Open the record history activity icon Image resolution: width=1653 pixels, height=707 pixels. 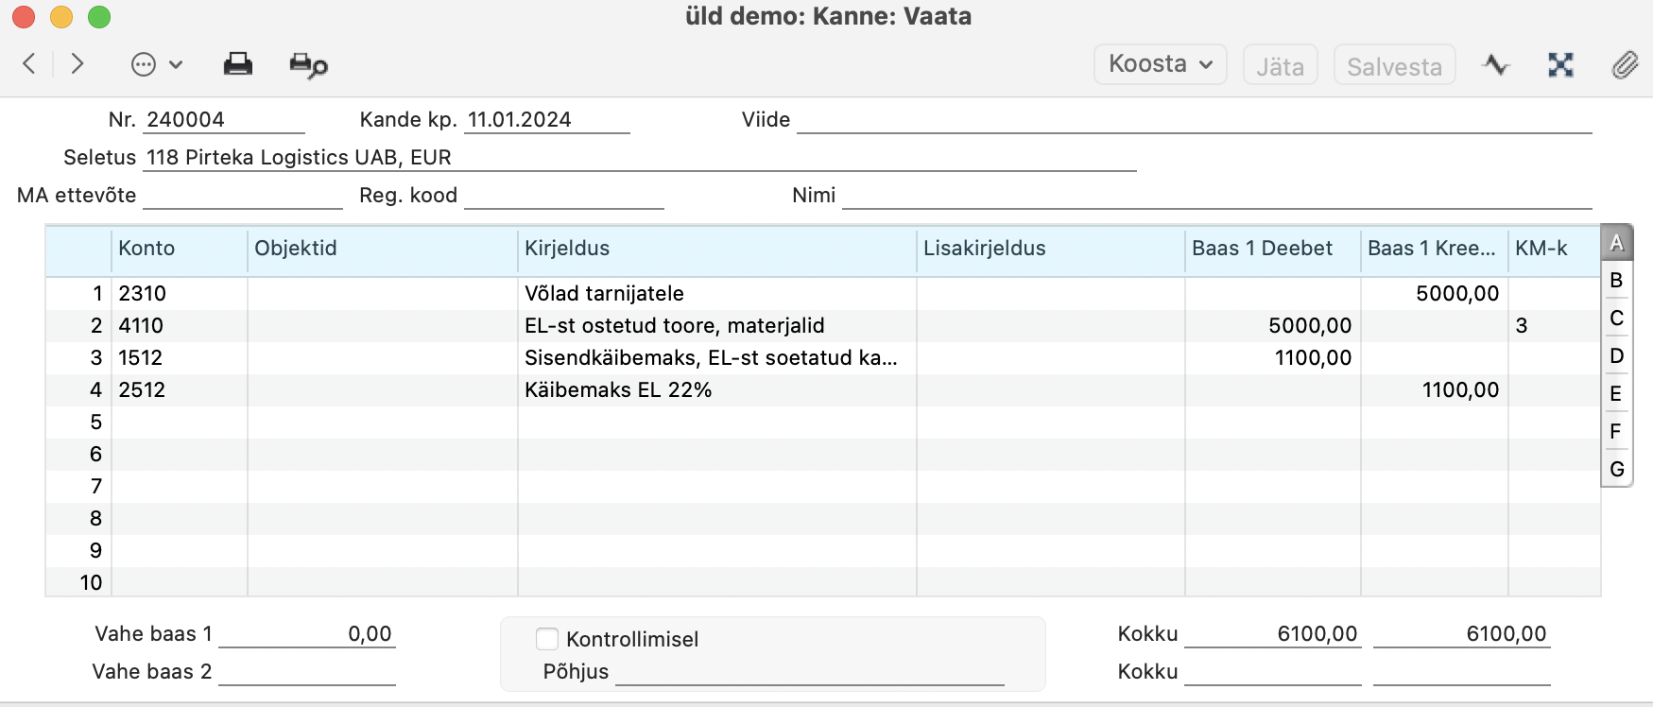point(1496,64)
